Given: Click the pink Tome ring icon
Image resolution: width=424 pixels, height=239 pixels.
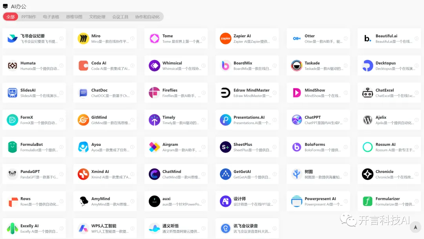Looking at the screenshot, I should 154,39.
